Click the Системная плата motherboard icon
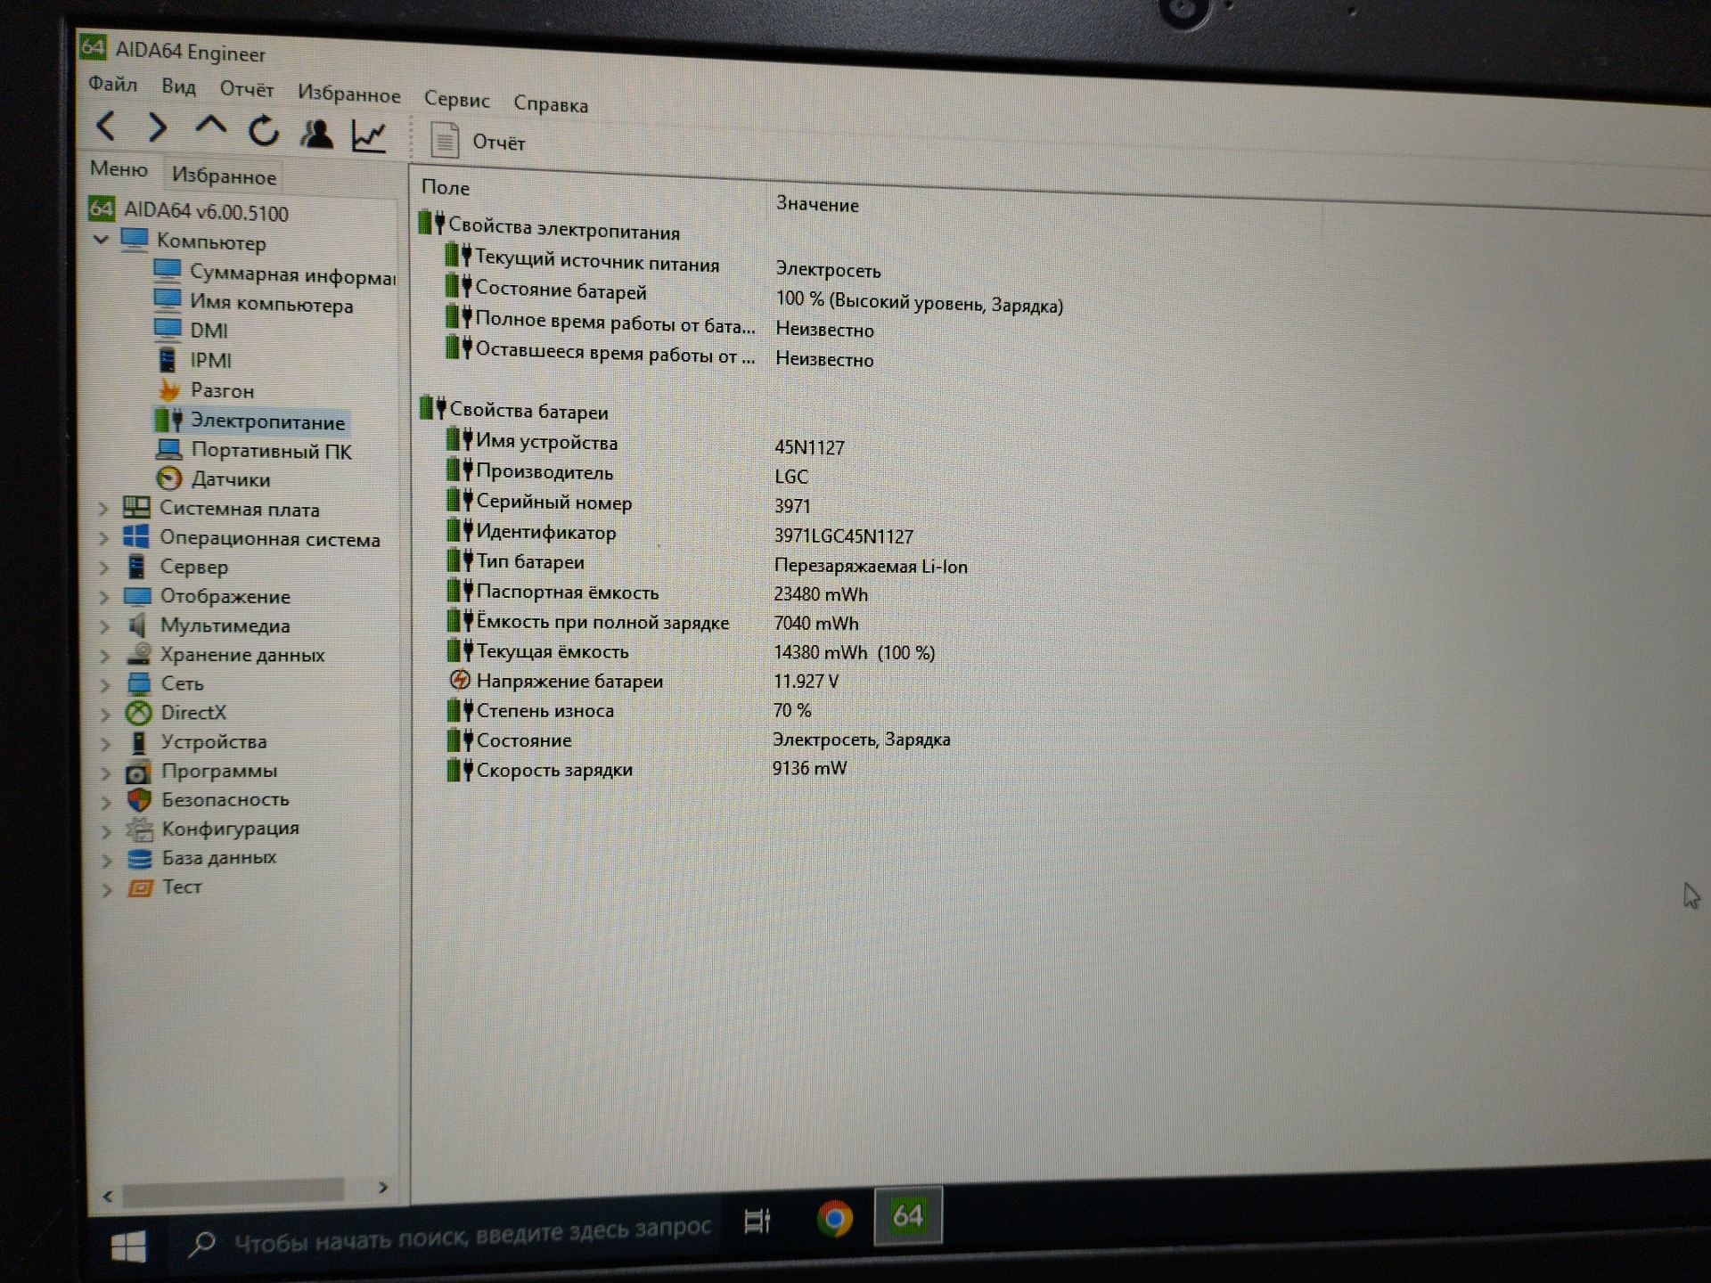The height and width of the screenshot is (1283, 1711). tap(136, 507)
